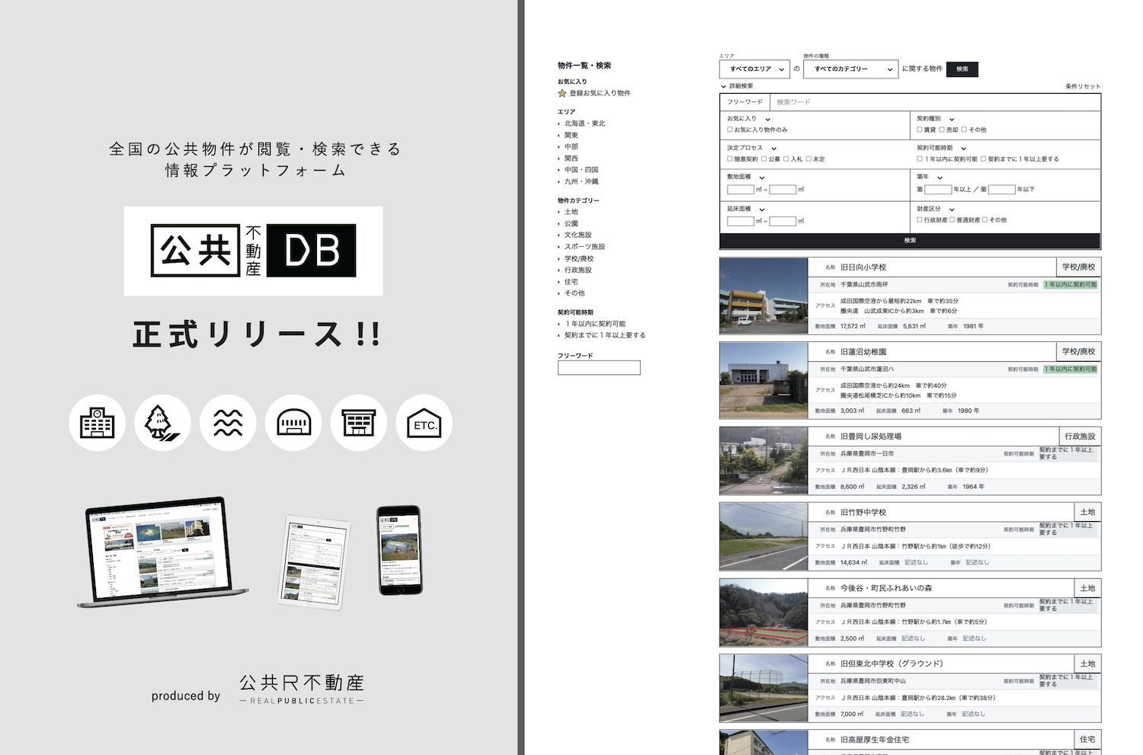1143x755 pixels.
Task: Click the arched hall category icon
Action: pyautogui.click(x=293, y=423)
